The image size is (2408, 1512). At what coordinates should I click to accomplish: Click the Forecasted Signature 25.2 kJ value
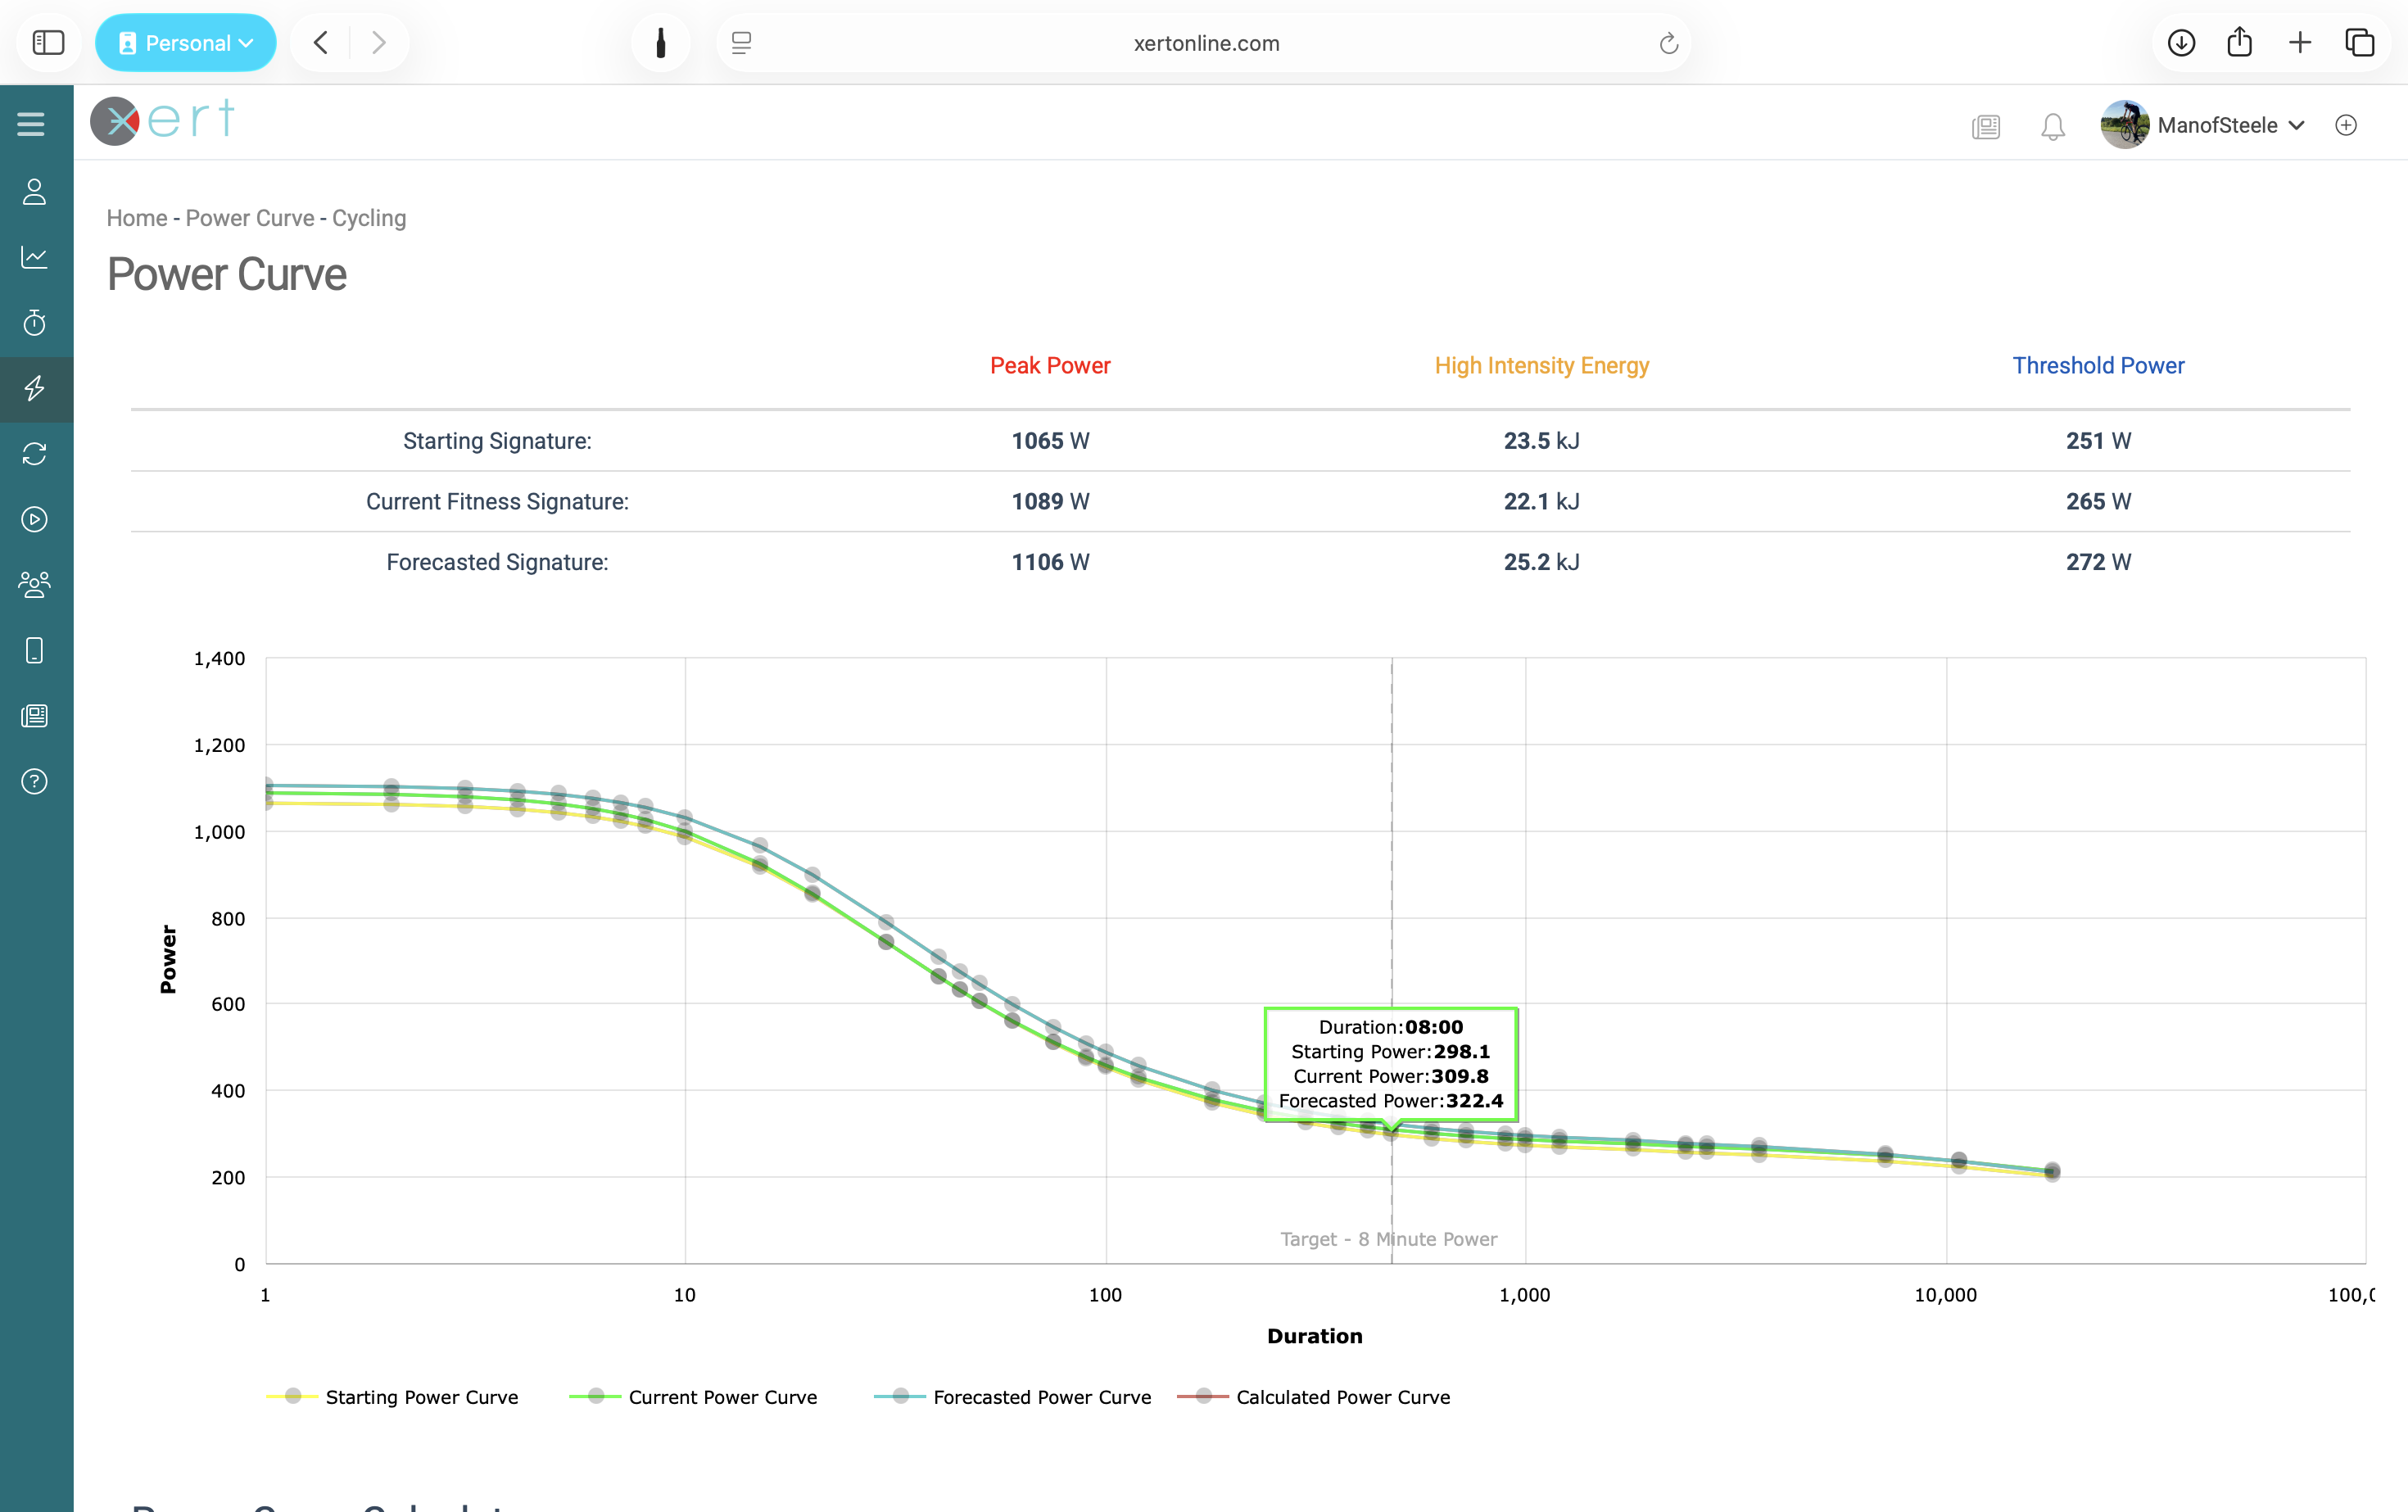point(1542,562)
